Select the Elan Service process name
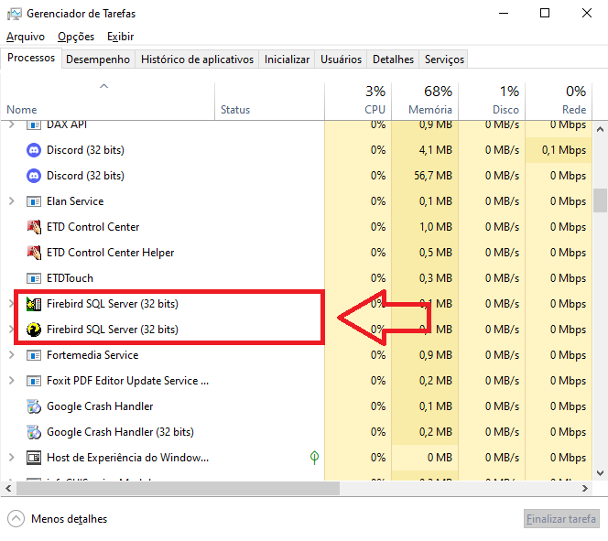Screen dimensions: 608x541 (x=75, y=201)
